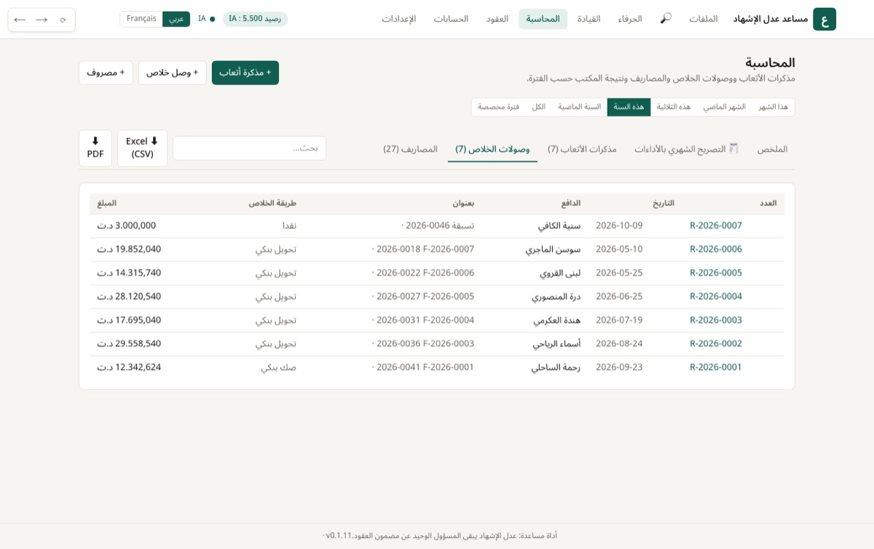Image resolution: width=874 pixels, height=549 pixels.
Task: Click طريقة الخلاص column header
Action: pos(272,203)
